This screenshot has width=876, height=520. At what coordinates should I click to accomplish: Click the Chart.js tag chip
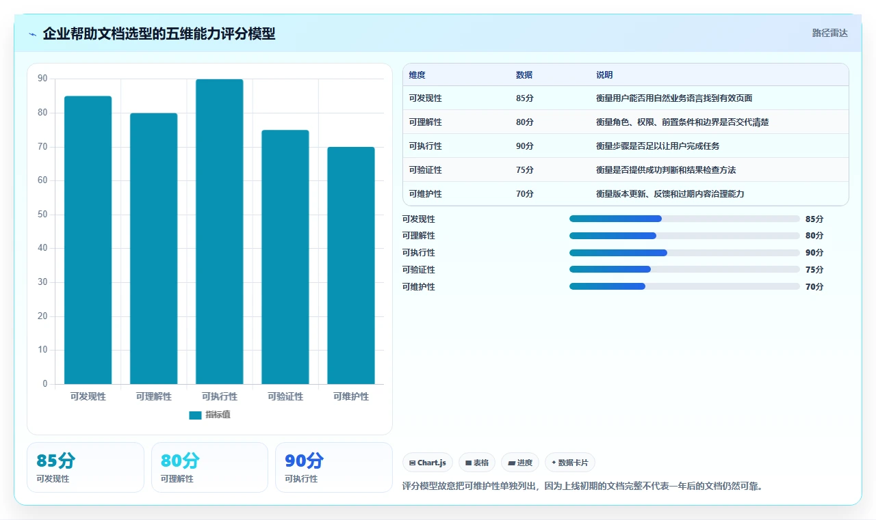428,463
